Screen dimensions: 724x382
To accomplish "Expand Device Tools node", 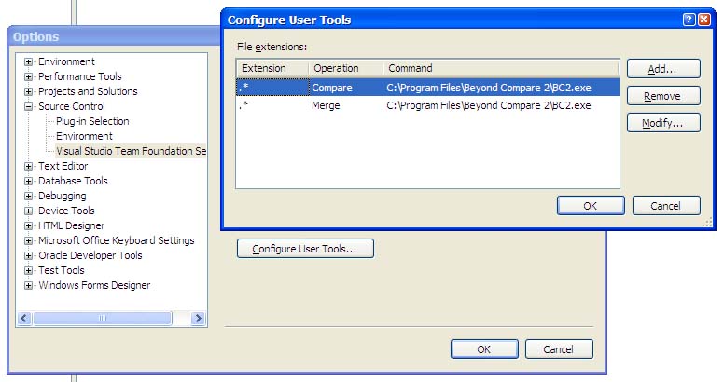I will [28, 211].
